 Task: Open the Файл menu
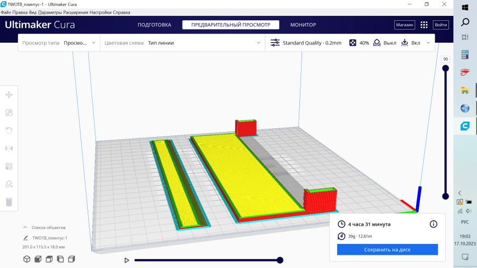[x=6, y=13]
